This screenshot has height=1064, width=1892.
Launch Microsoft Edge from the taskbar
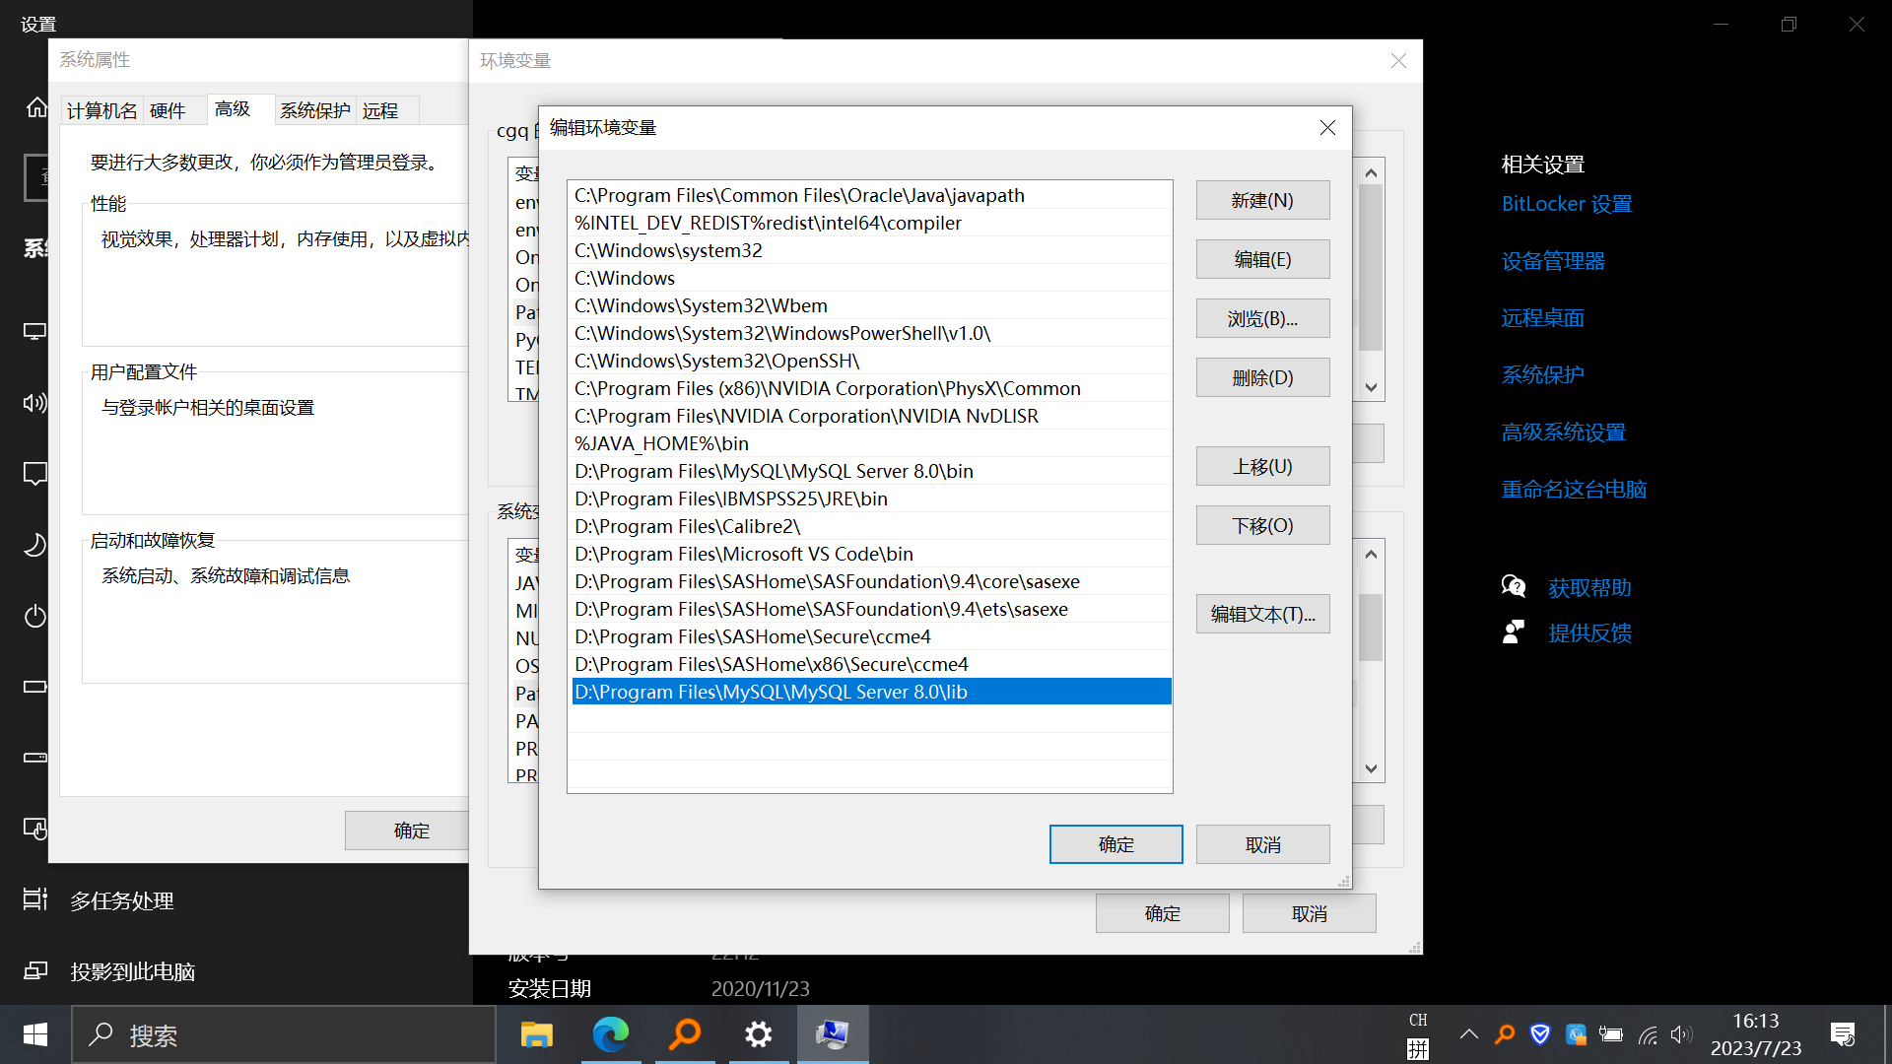(610, 1034)
